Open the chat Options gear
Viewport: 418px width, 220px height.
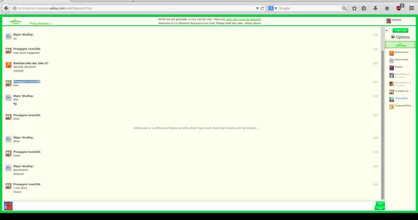coord(393,37)
